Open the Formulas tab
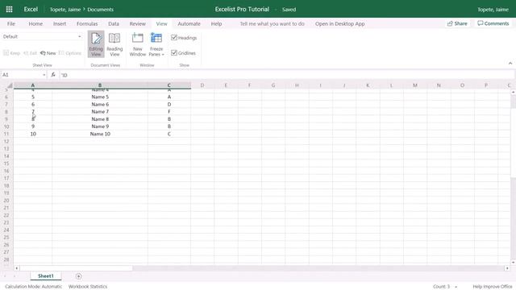The width and height of the screenshot is (516, 290). click(x=87, y=23)
